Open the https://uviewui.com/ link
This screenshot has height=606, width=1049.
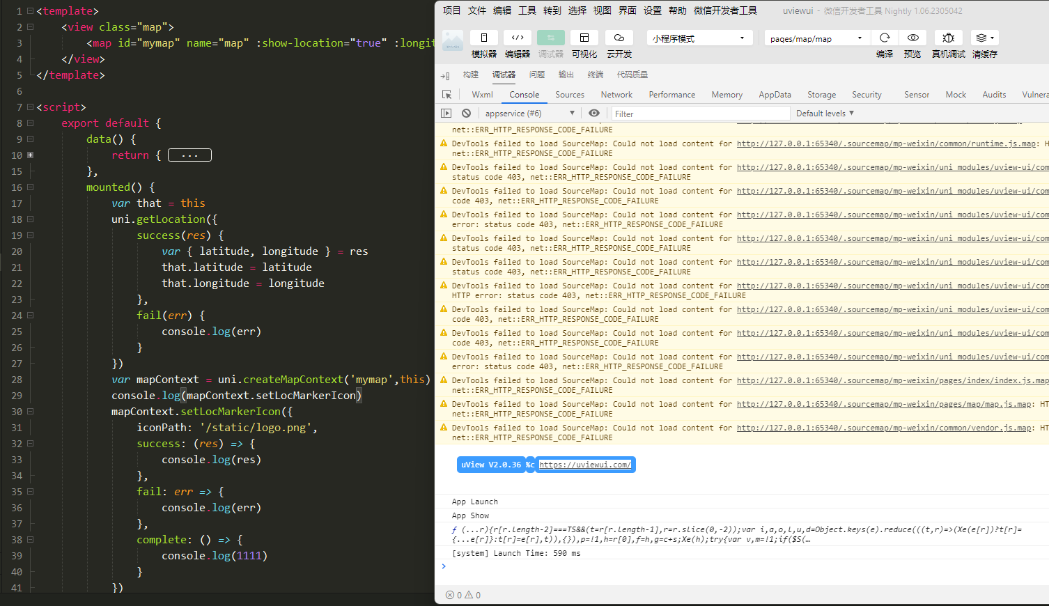point(585,465)
